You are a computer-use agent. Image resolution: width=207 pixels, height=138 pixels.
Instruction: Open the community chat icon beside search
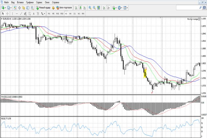pyautogui.click(x=204, y=8)
